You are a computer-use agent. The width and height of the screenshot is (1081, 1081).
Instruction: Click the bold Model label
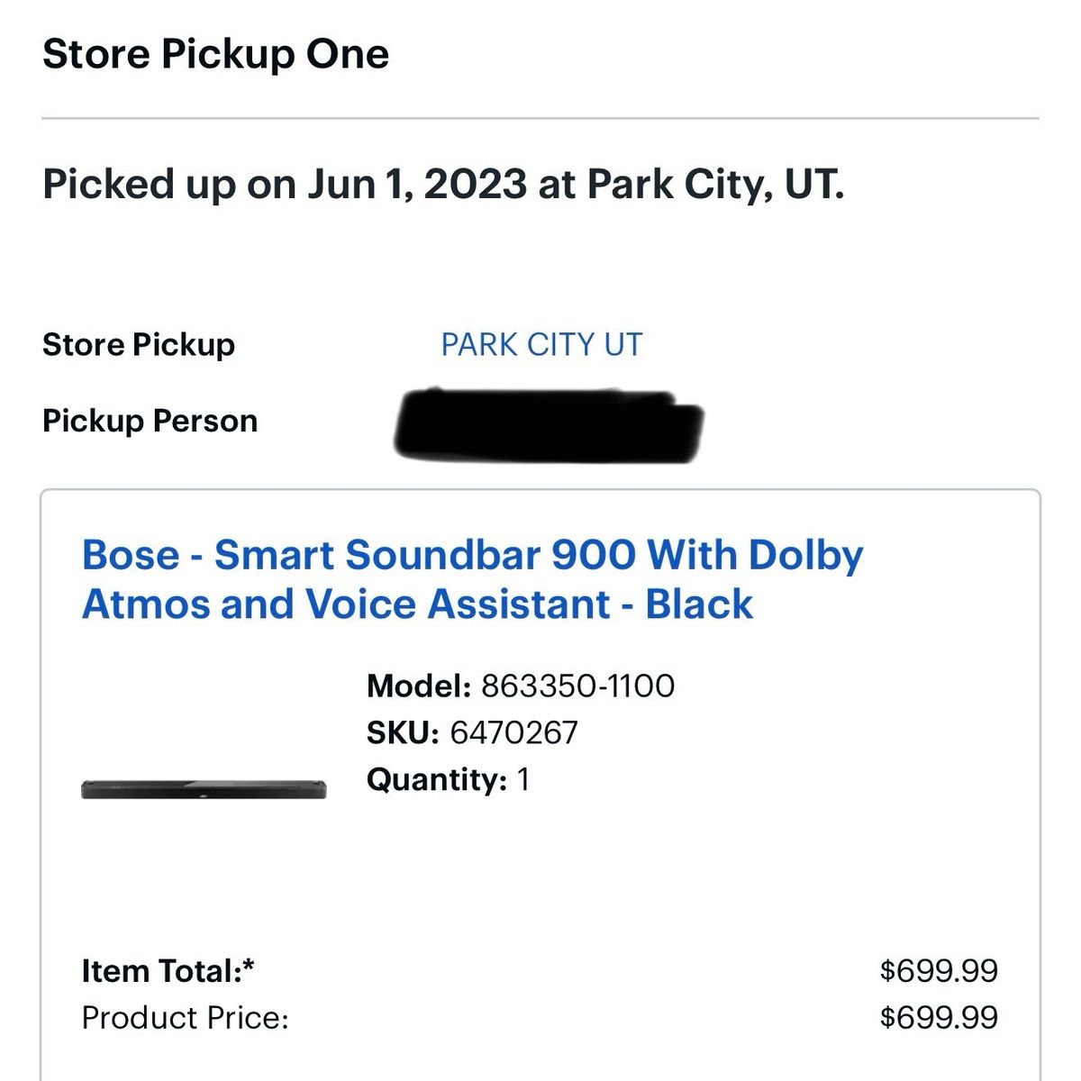(x=418, y=686)
